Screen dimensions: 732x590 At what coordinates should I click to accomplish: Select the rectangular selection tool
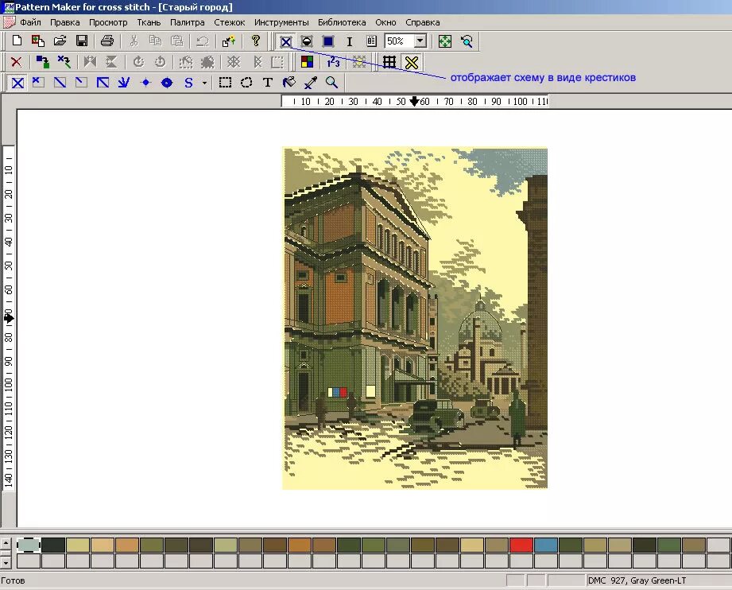tap(225, 83)
